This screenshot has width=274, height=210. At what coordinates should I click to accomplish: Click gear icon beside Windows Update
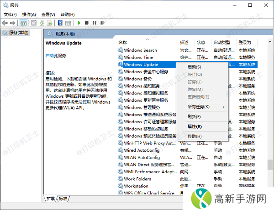[x=120, y=65]
